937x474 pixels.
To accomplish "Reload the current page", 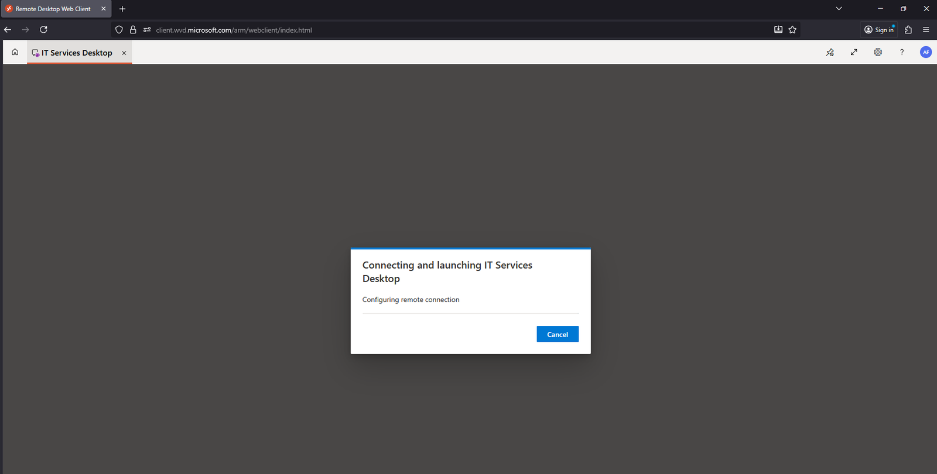I will 43,30.
